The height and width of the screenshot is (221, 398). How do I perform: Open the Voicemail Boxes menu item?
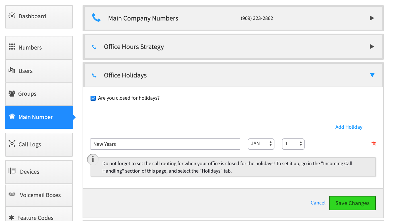tap(39, 195)
